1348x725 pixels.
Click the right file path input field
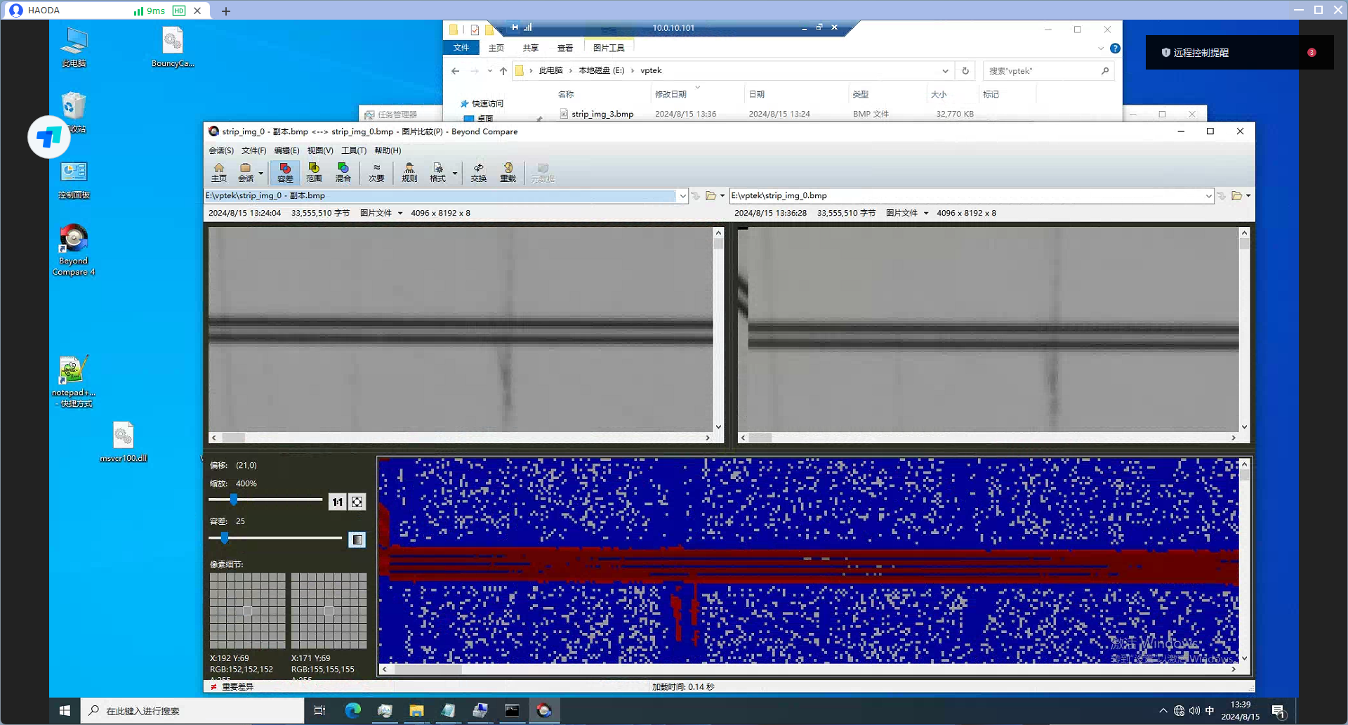click(x=967, y=196)
